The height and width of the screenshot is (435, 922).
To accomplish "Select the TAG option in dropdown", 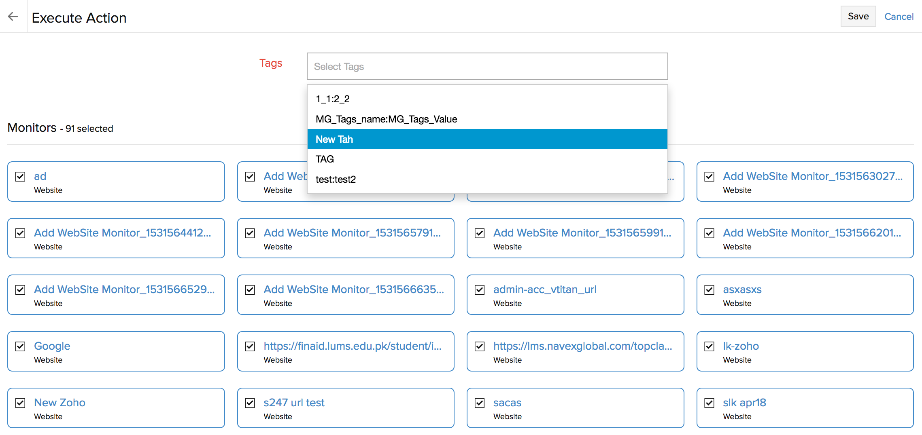I will click(325, 159).
